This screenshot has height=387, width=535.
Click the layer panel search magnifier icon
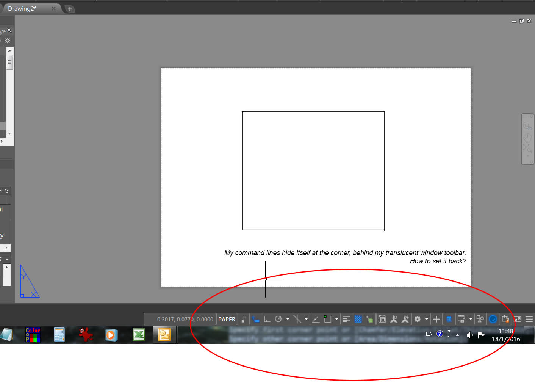coord(9,31)
